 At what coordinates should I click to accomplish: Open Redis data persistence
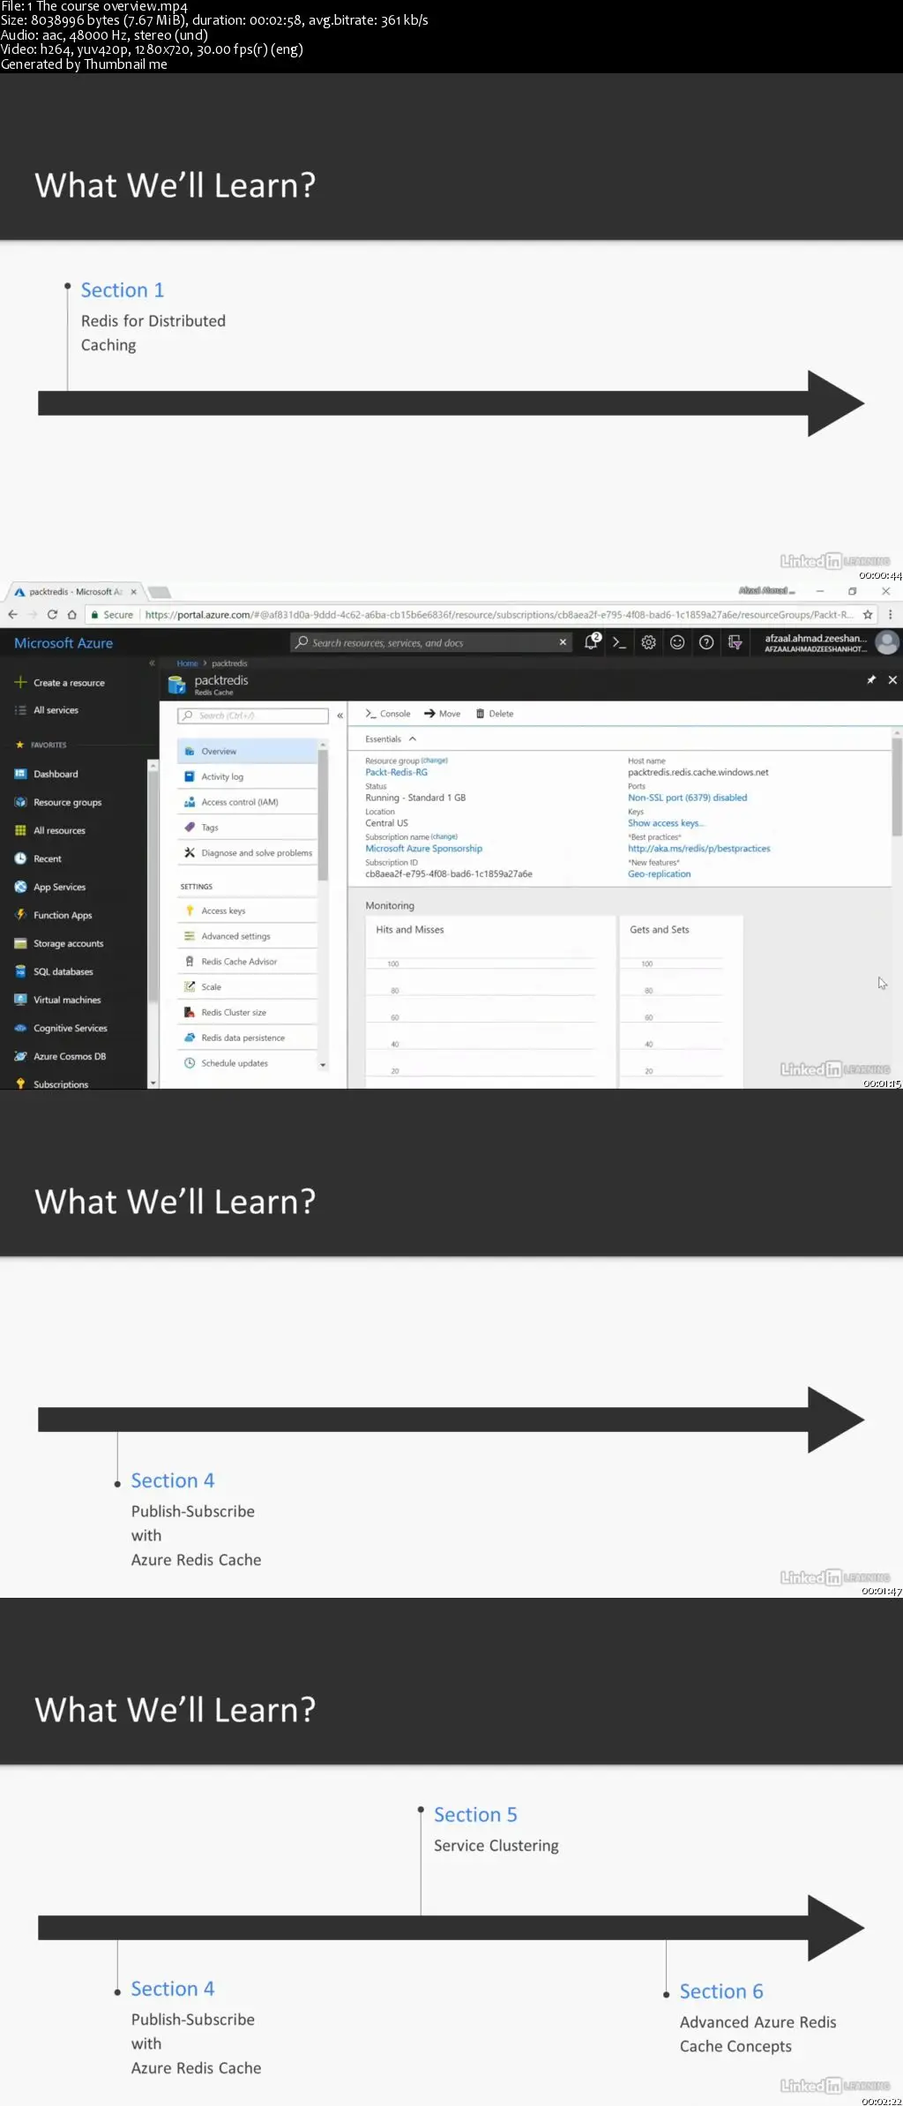tap(247, 1038)
